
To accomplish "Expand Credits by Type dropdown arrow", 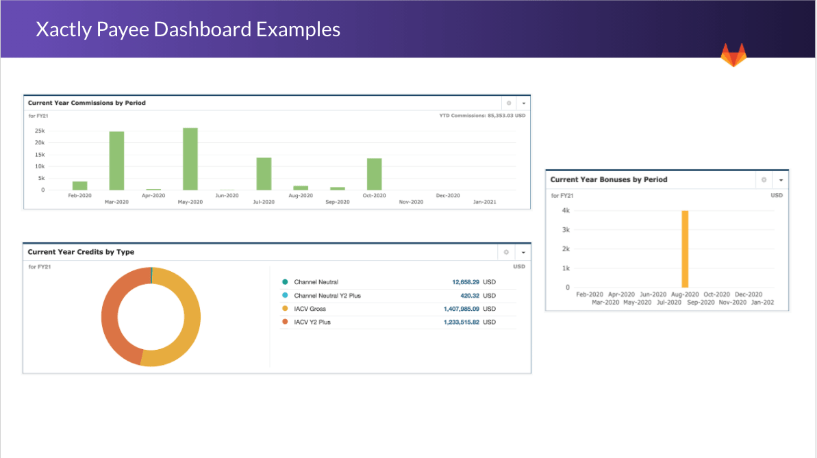I will pos(523,252).
